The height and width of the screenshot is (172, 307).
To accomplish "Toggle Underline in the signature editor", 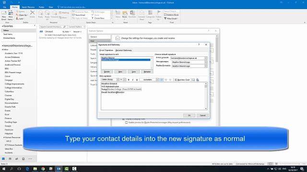I will pyautogui.click(x=137, y=80).
